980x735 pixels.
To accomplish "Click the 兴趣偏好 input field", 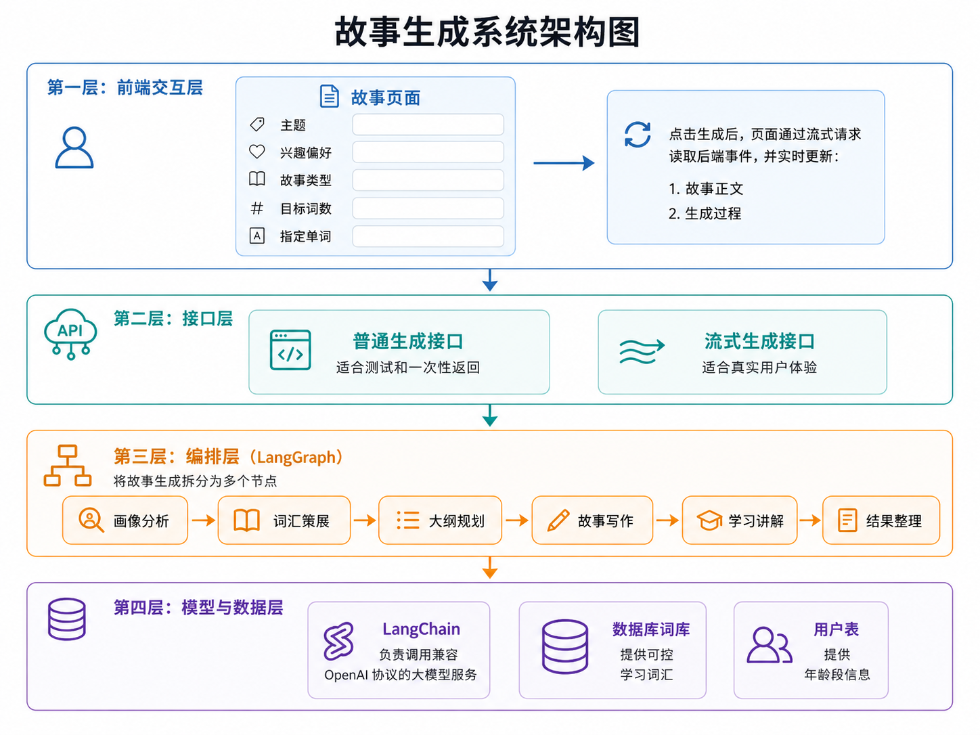I will (x=428, y=152).
